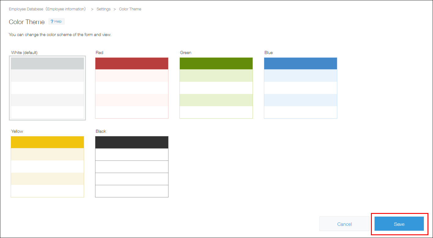Select the Yellow color theme

(47, 167)
